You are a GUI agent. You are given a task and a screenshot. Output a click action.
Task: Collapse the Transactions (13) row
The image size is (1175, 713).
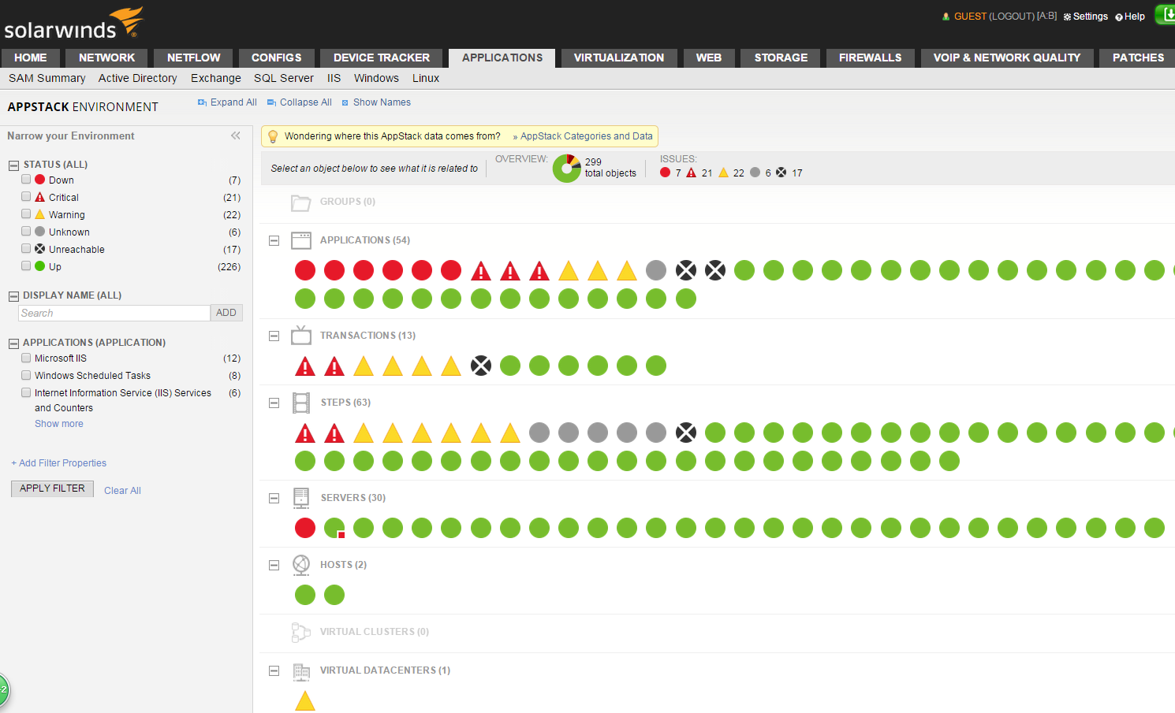pyautogui.click(x=274, y=336)
